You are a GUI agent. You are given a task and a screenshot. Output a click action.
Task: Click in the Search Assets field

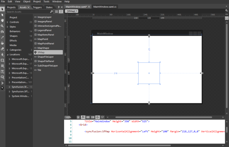pos(28,12)
